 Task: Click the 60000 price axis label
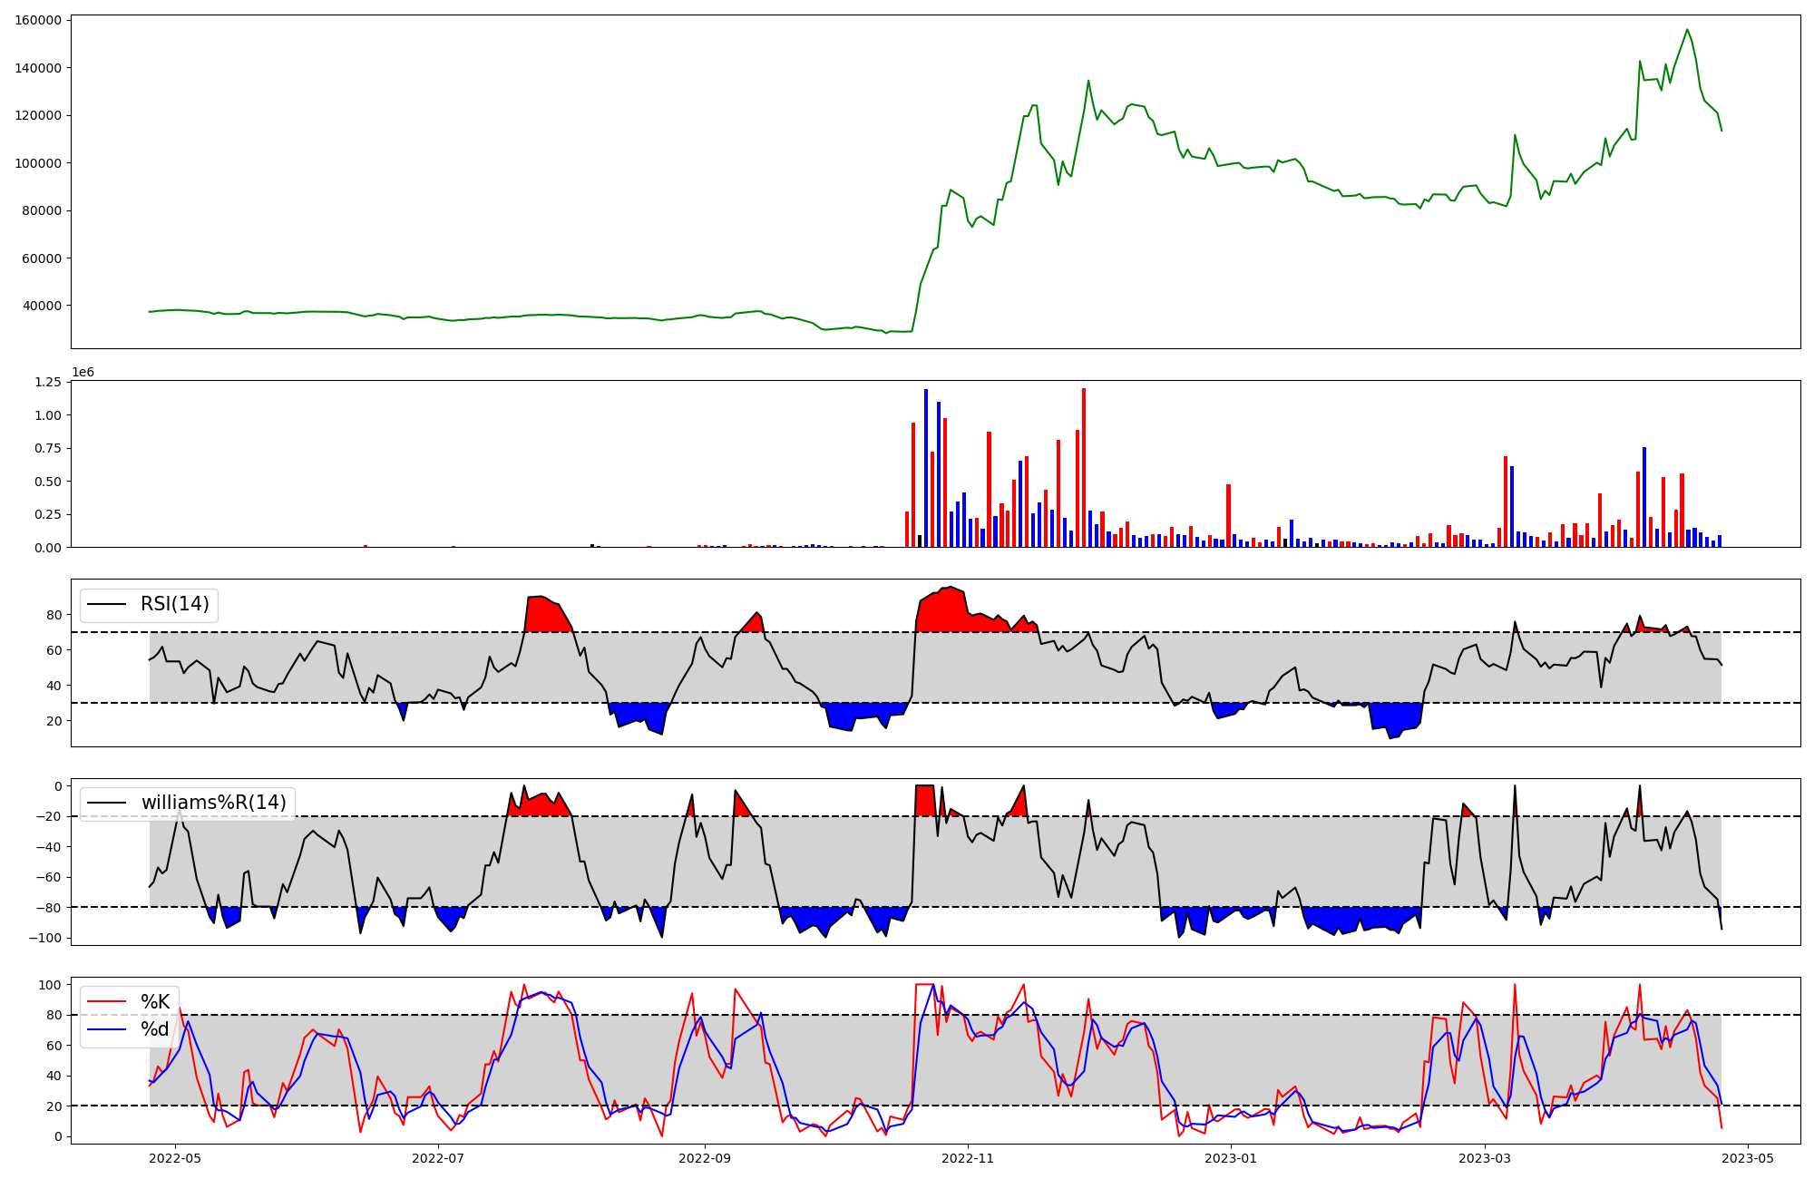(x=42, y=258)
